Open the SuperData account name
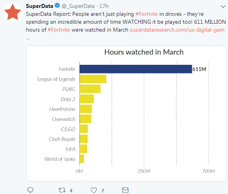Image resolution: width=228 pixels, height=194 pixels. click(x=40, y=6)
